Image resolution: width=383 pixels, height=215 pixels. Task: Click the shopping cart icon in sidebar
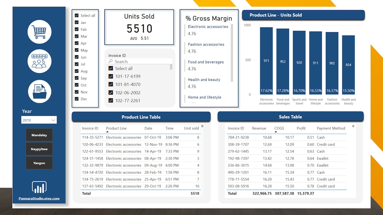pyautogui.click(x=39, y=32)
